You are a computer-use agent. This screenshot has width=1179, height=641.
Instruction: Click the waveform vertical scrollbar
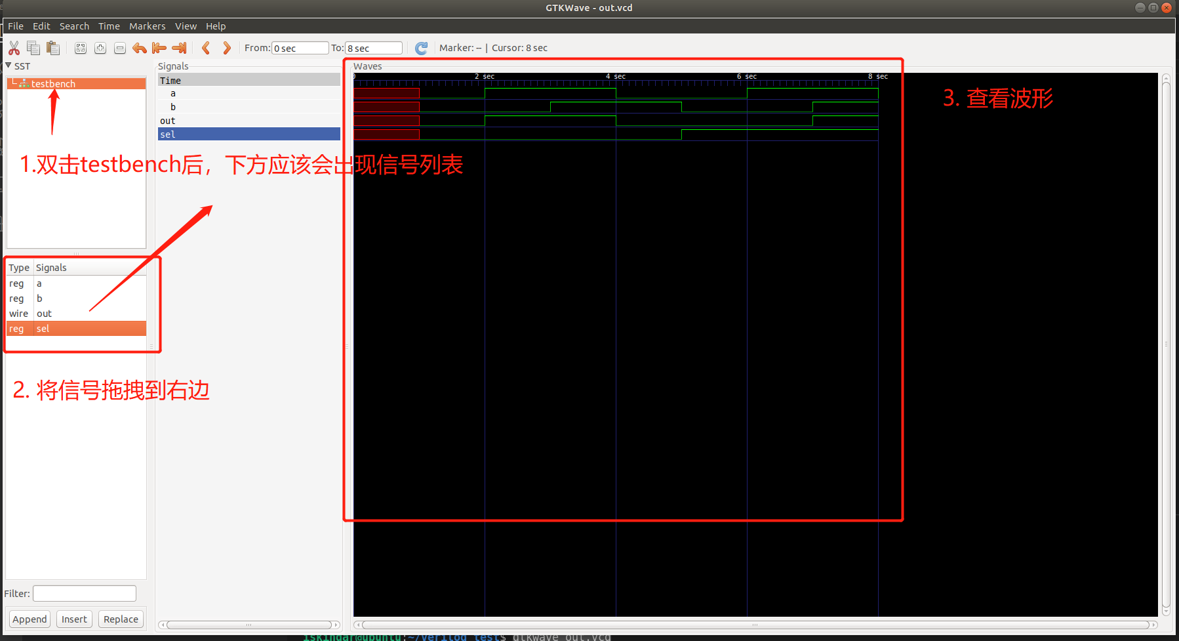1166,344
